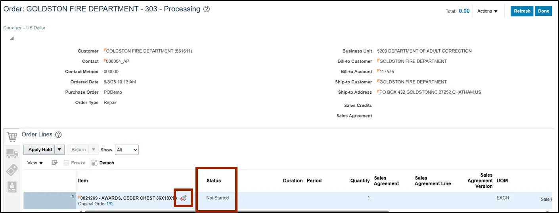
Task: Click contact value 000004_AP
Action: (118, 61)
